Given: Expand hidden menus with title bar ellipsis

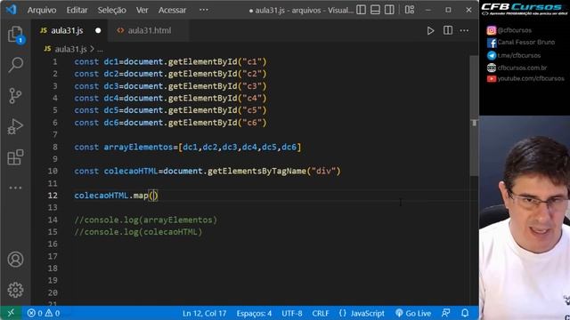Looking at the screenshot, I should tap(204, 10).
